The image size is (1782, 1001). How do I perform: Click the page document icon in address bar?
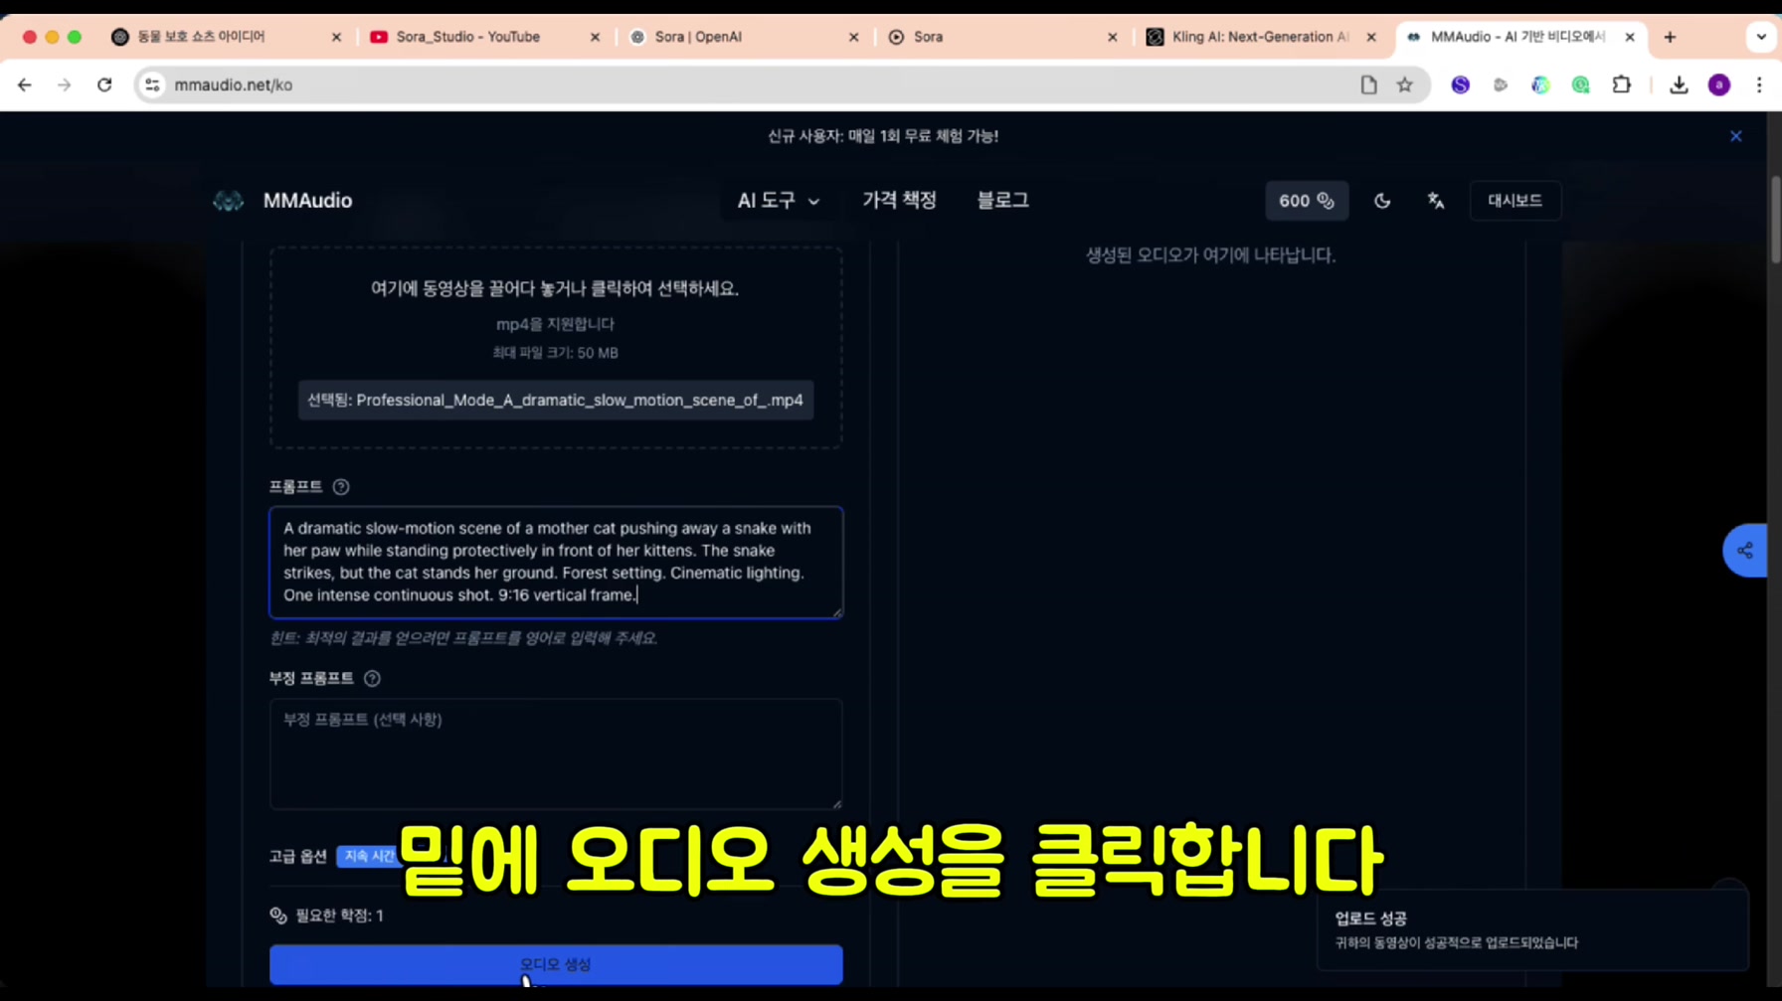click(x=1368, y=85)
